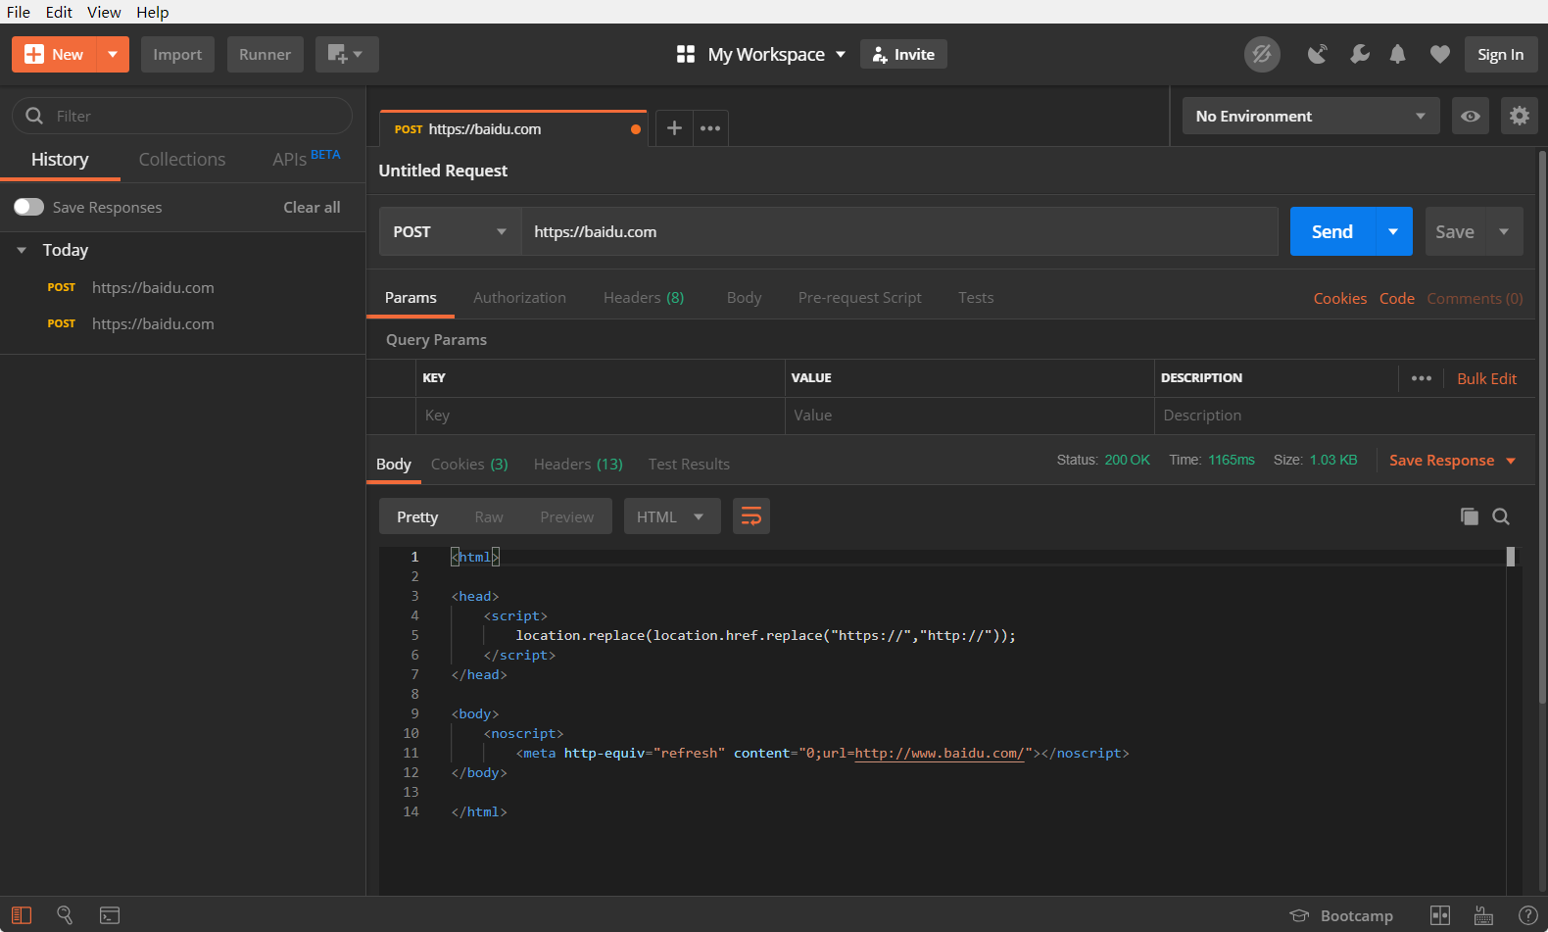This screenshot has height=932, width=1548.
Task: Click the unsaved changes dot on request tab
Action: pos(636,129)
